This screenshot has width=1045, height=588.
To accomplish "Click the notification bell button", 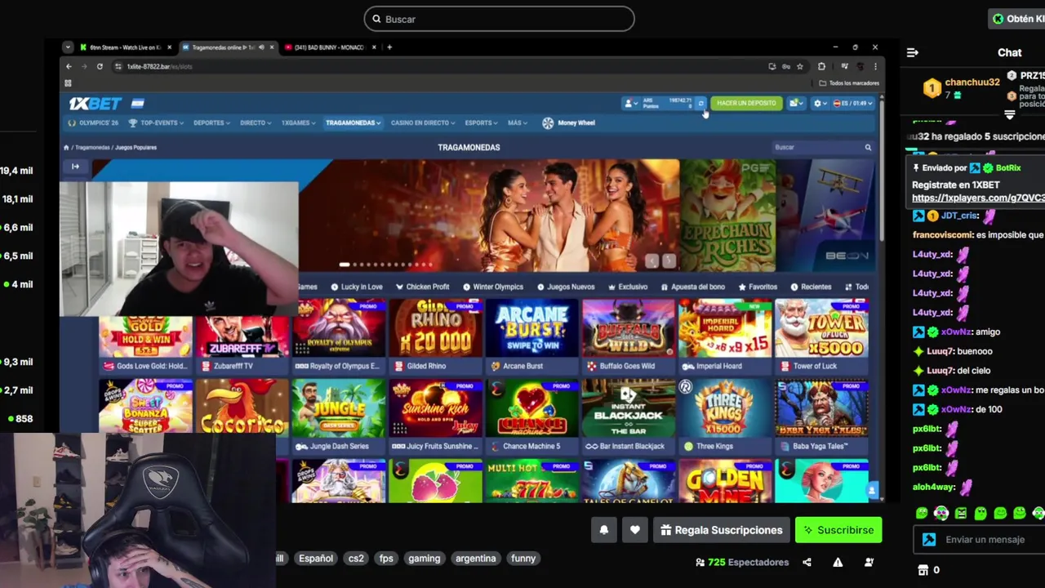I will point(604,530).
